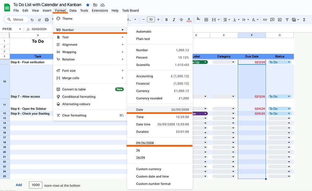Open the functions sigma icon
Viewport: 312px width, 191px height.
coord(304,19)
